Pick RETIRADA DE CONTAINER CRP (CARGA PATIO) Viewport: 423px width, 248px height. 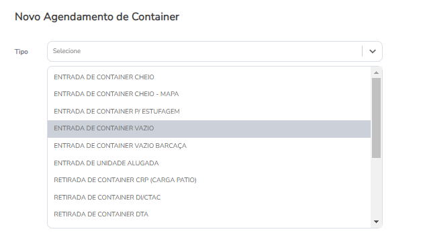pyautogui.click(x=209, y=180)
